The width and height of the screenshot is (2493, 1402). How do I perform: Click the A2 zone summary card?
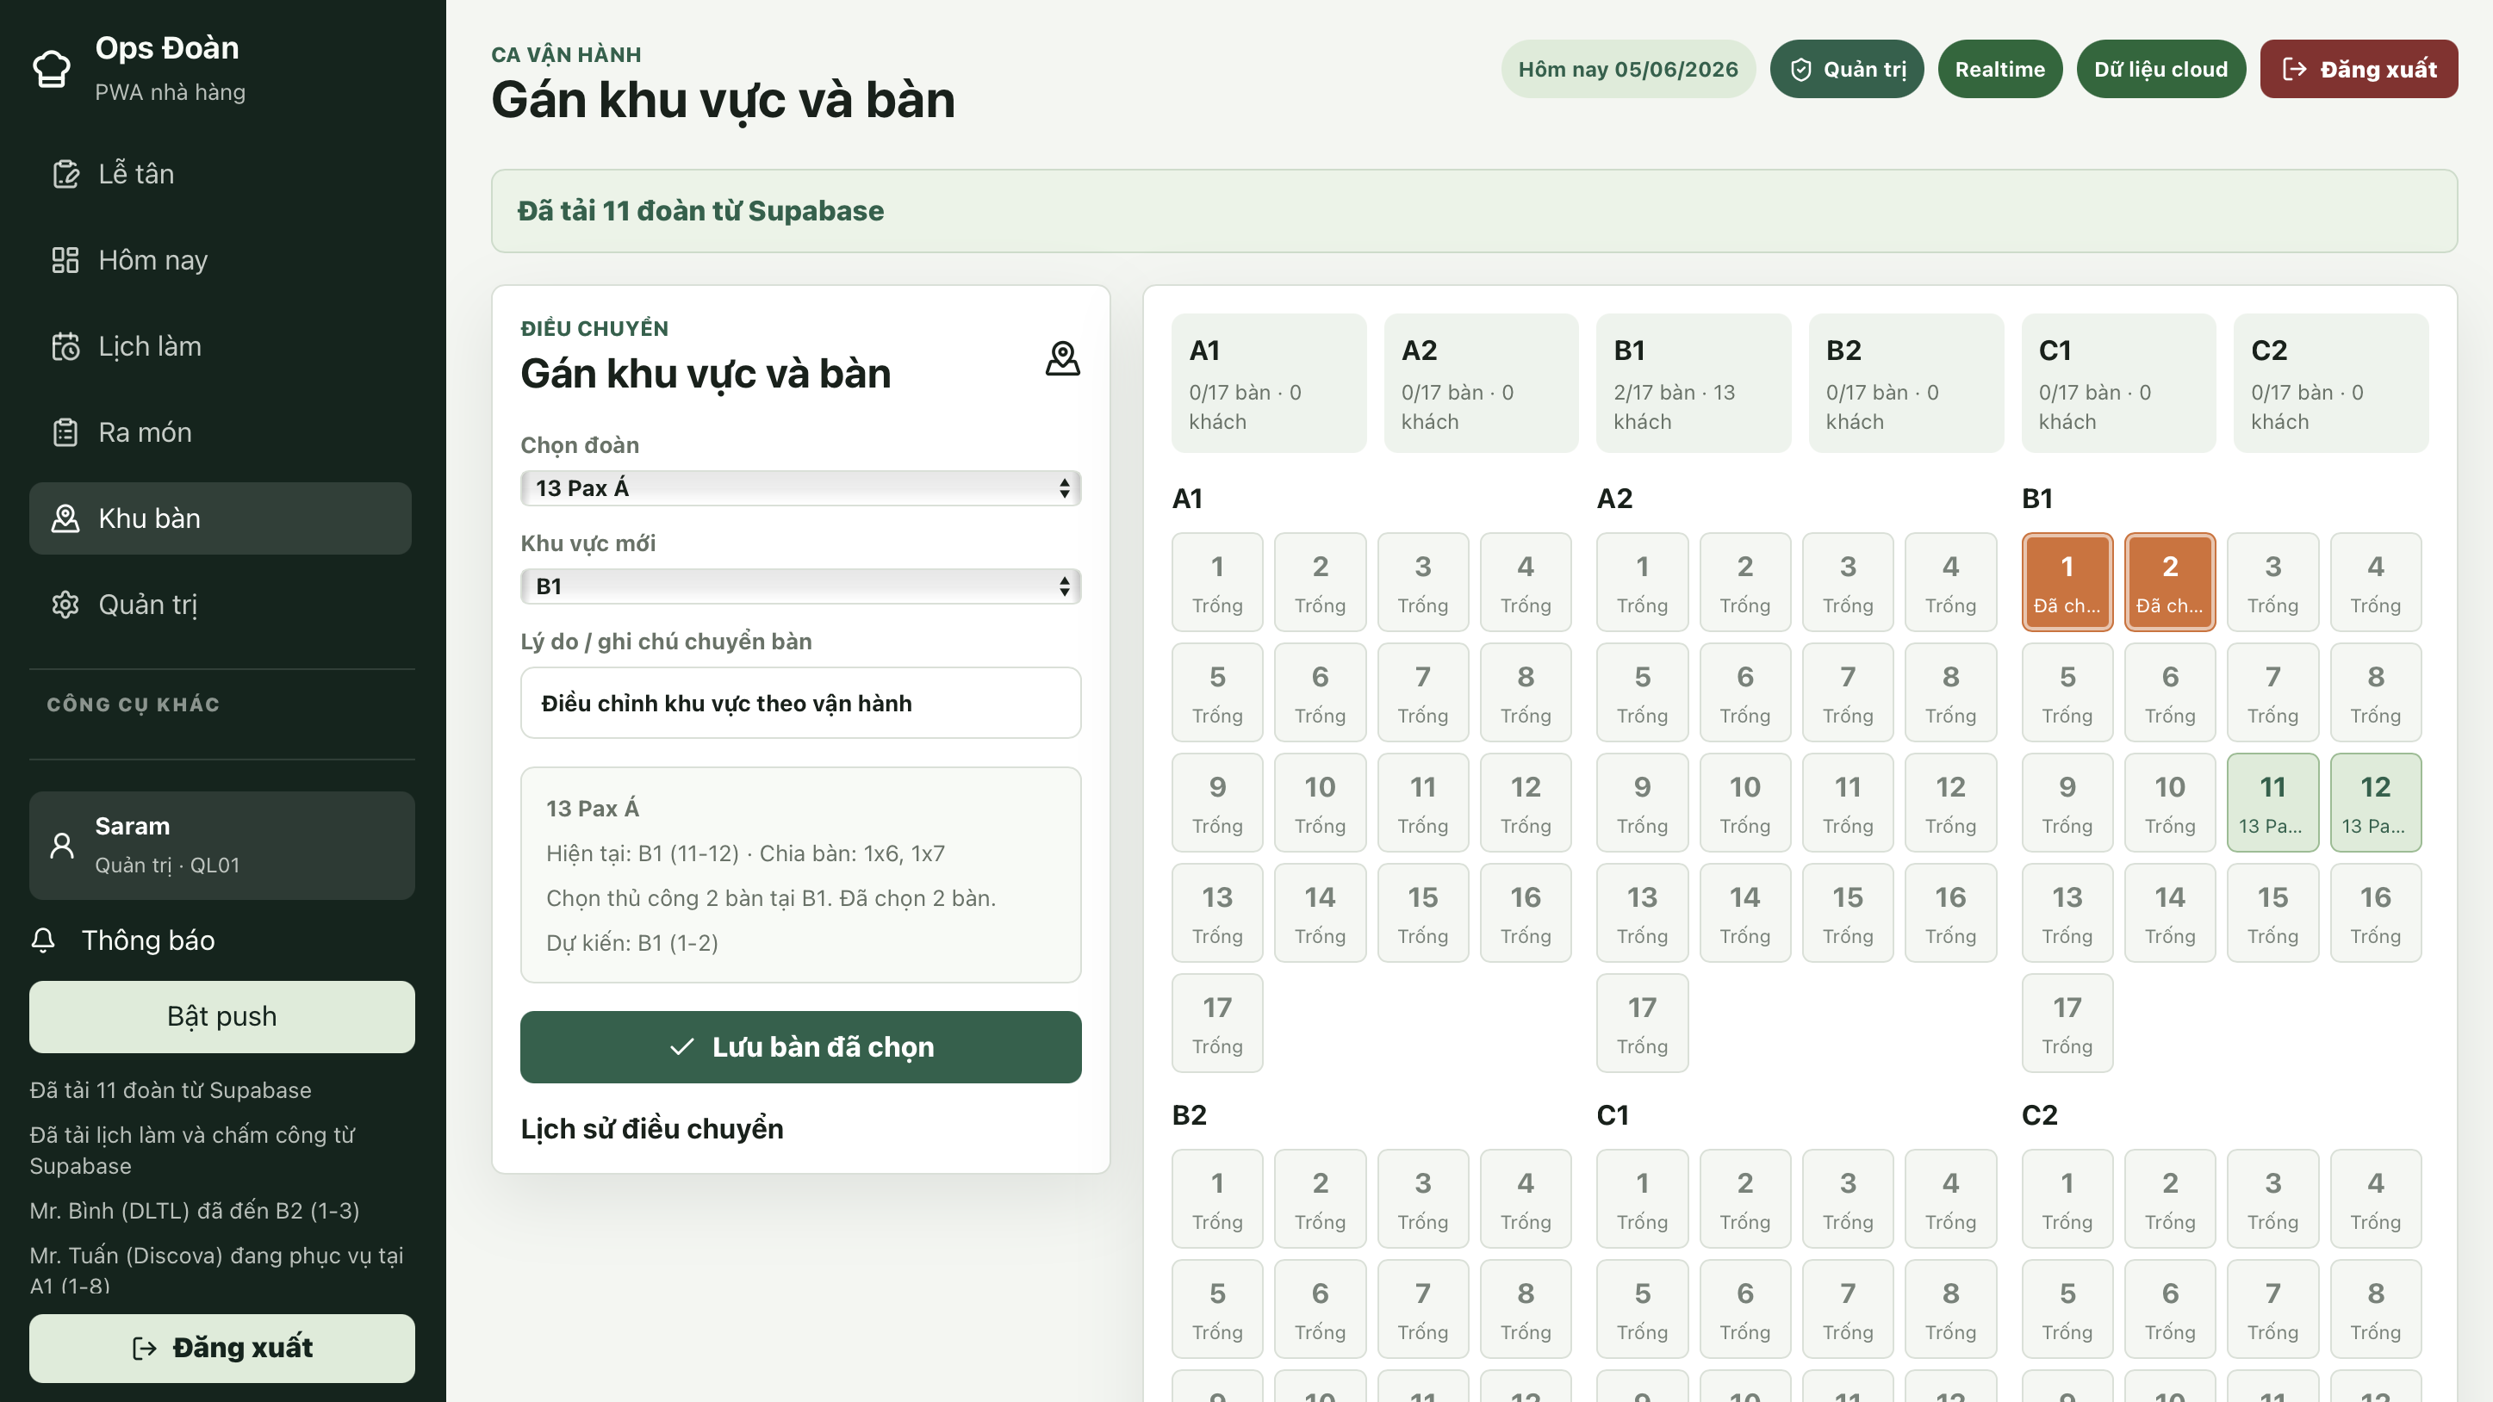coord(1481,383)
